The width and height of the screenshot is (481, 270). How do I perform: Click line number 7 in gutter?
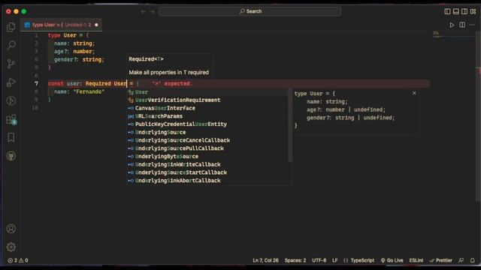click(x=36, y=83)
